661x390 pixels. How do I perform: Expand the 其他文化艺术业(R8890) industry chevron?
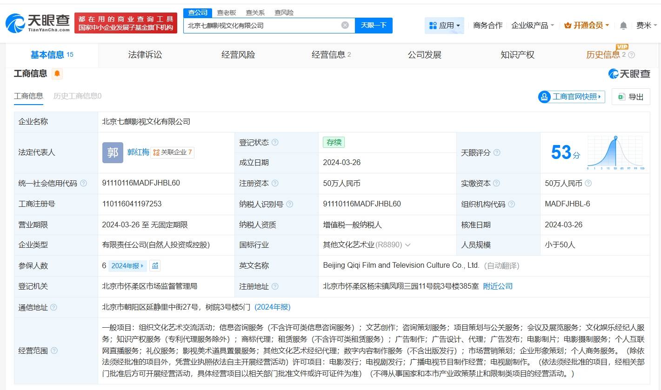point(407,245)
